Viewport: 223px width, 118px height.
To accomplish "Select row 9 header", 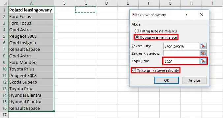I will tap(4, 63).
